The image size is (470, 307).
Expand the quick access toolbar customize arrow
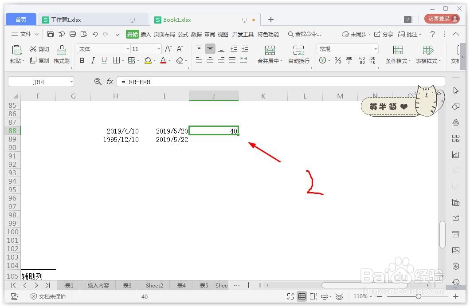pyautogui.click(x=117, y=34)
